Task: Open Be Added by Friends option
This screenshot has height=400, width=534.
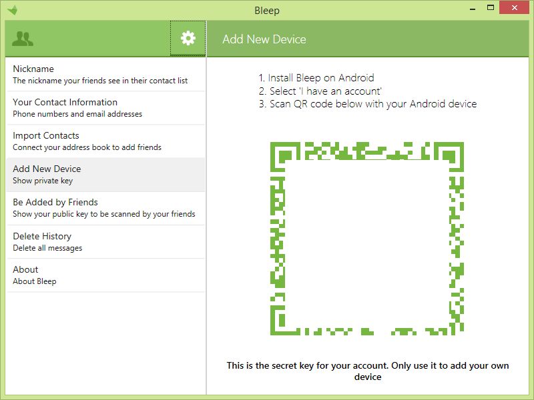Action: click(x=105, y=208)
